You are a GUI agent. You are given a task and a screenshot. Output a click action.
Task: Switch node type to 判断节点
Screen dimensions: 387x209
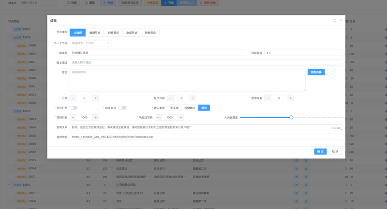(x=113, y=33)
